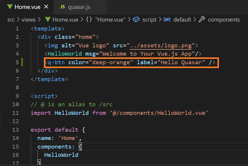Click the "Hello Quasar" label value
The height and width of the screenshot is (166, 248).
pos(181,62)
